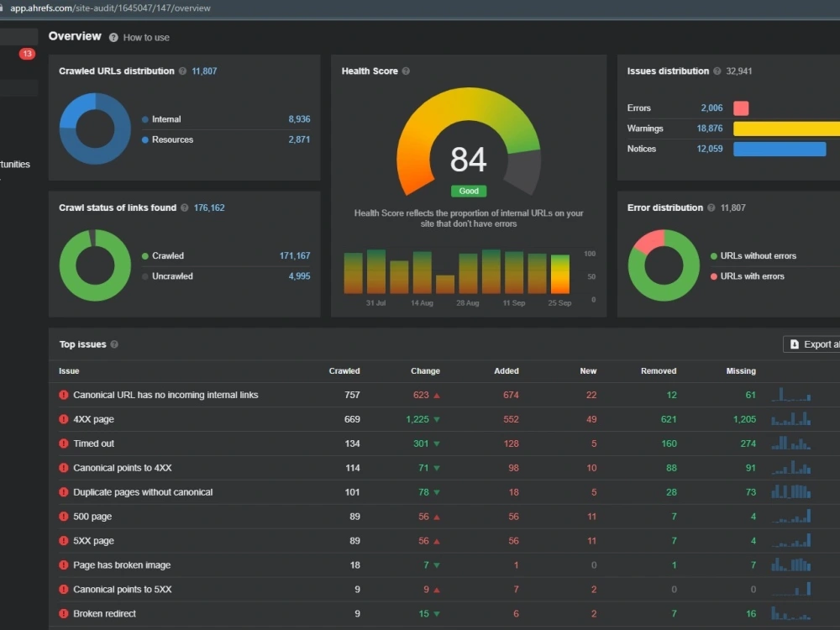Click help icon beside Crawled URLs distribution

182,71
